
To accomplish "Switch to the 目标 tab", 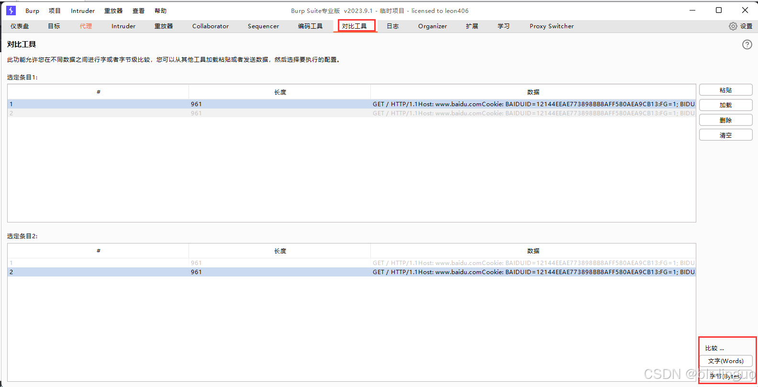I will 54,26.
